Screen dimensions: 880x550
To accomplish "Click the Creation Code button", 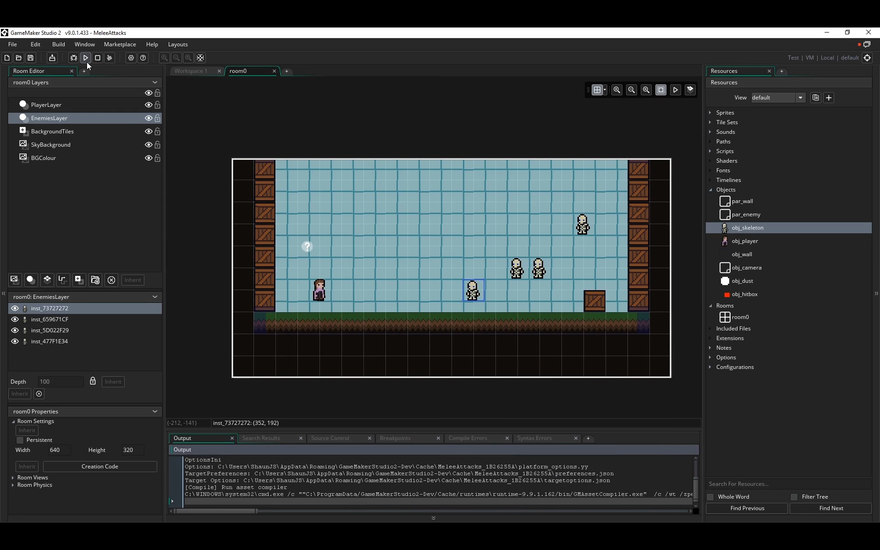I will (99, 467).
